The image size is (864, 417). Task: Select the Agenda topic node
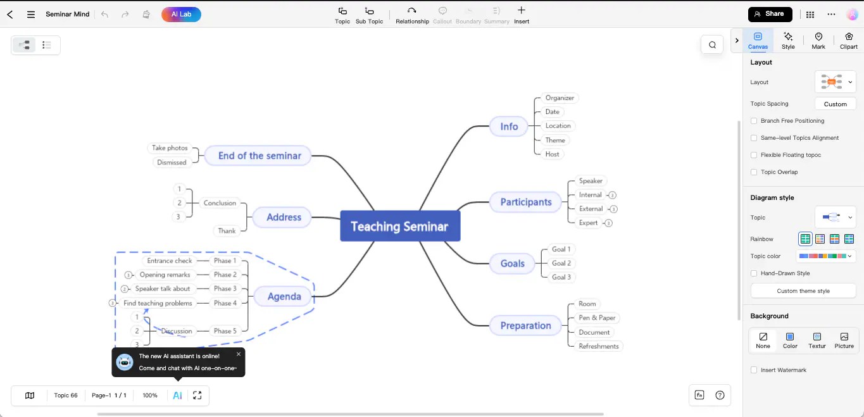[284, 296]
